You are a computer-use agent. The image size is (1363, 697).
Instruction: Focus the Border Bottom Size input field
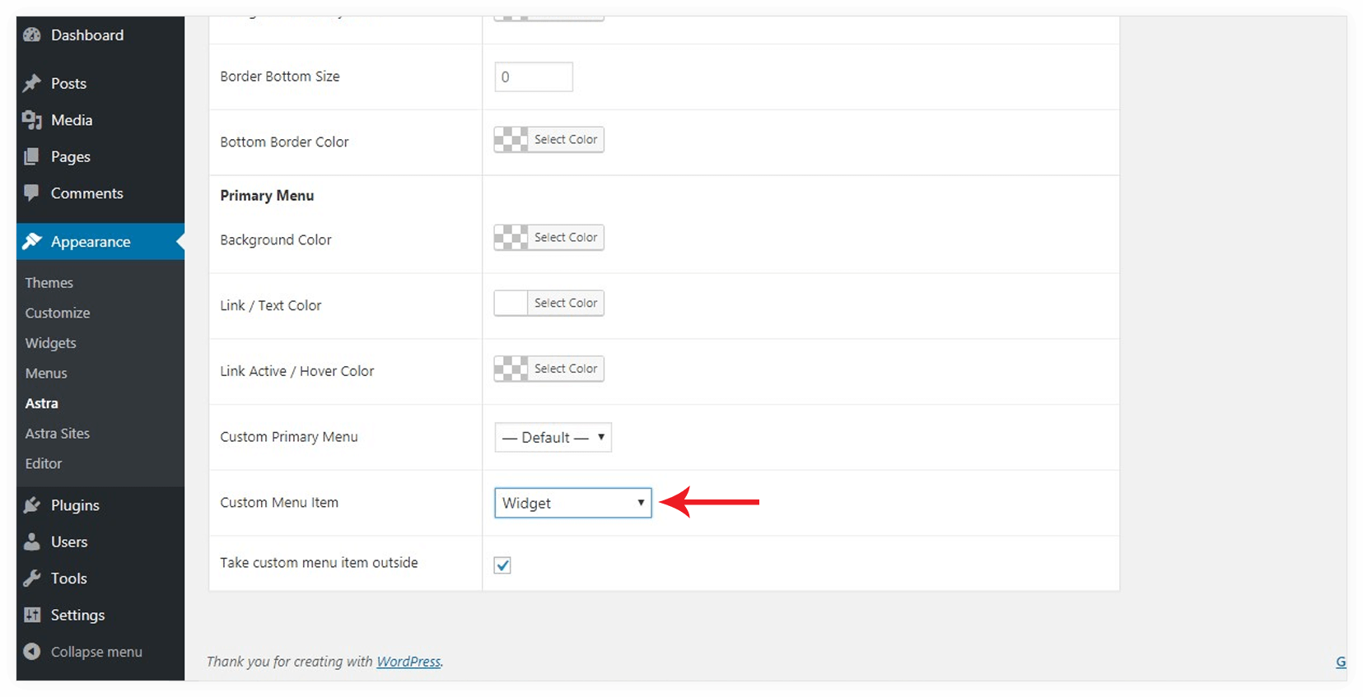click(x=534, y=77)
